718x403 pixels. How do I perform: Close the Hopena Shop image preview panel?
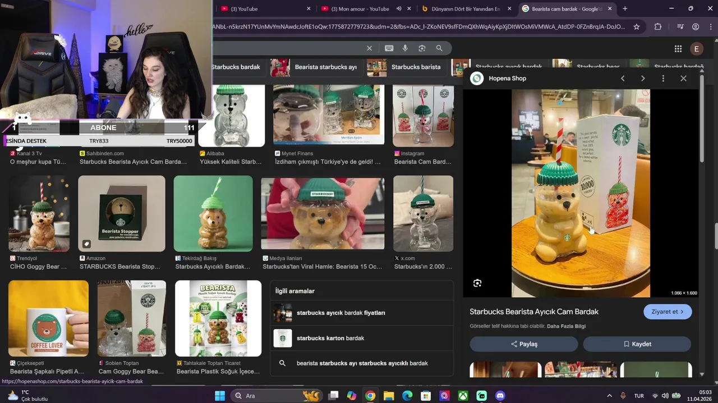[683, 78]
